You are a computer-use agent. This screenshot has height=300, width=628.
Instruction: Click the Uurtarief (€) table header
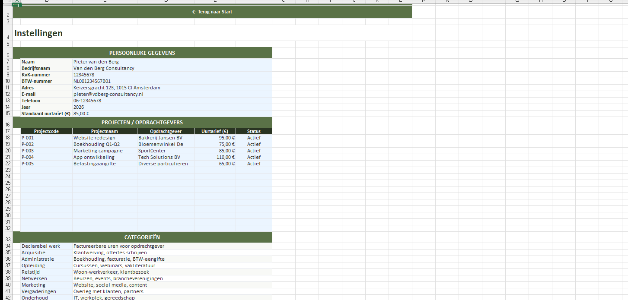tap(215, 131)
